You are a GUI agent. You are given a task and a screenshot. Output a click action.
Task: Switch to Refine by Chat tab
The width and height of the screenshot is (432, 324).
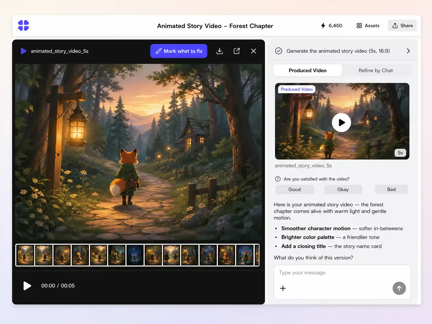(375, 70)
